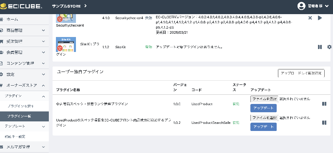The height and width of the screenshot is (153, 333).
Task: Click the コンテンツ管理 page icon
Action: click(x=2, y=63)
